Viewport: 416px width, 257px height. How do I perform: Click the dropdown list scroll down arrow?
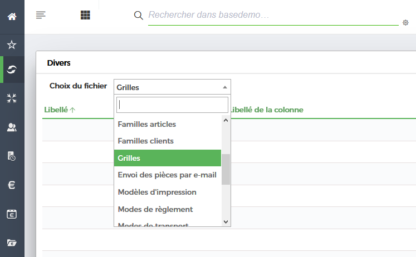coord(226,221)
